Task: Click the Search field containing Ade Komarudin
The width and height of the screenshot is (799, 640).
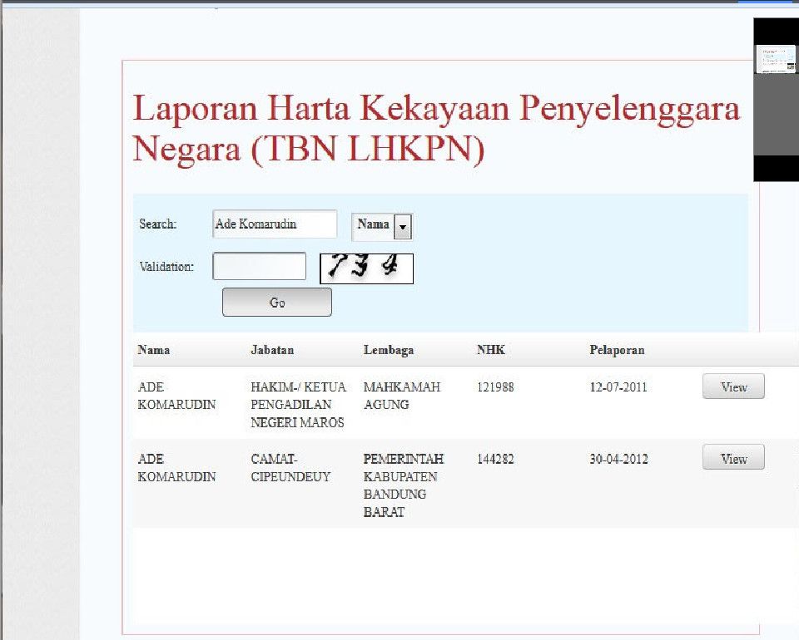Action: [x=274, y=224]
